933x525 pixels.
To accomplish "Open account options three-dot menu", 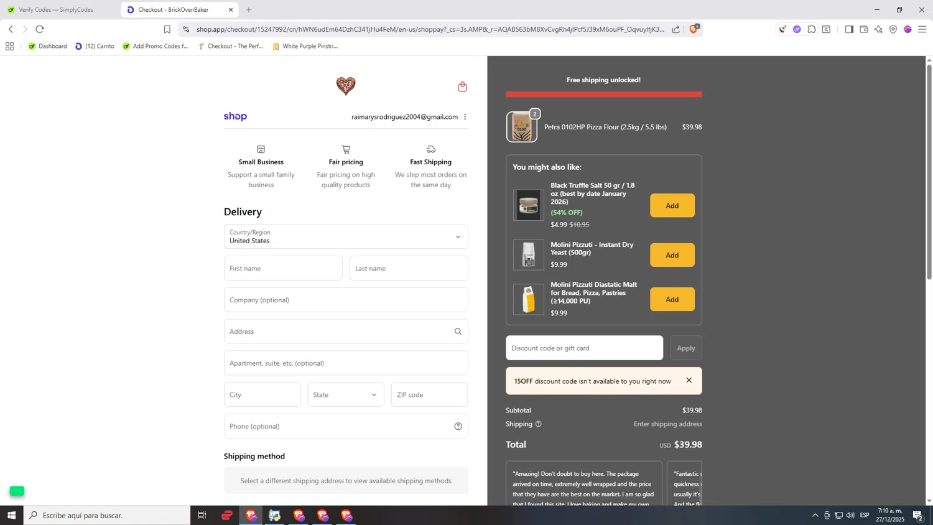I will point(465,117).
